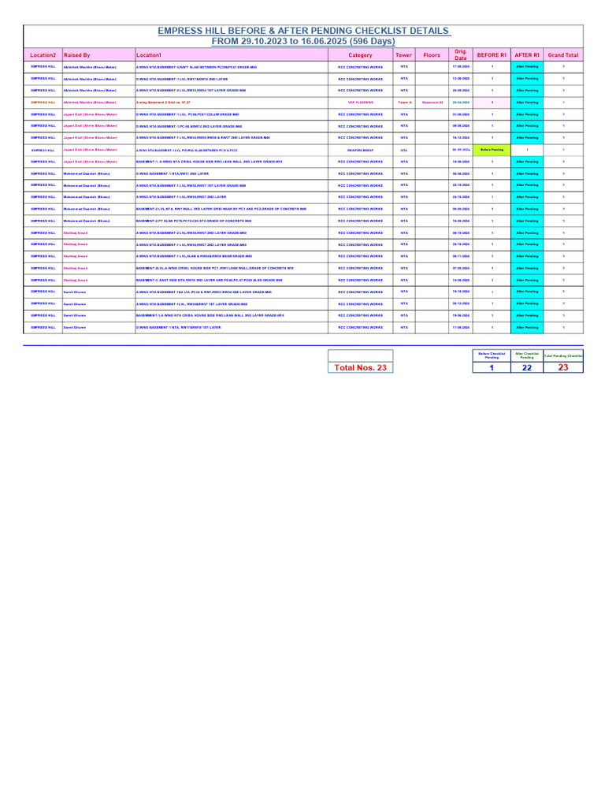Click the green 'Before Pending' cell

coord(492,150)
